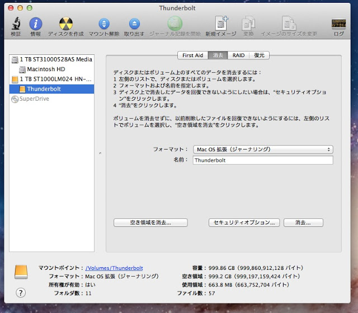Viewport: 358px width, 313px height.
Task: Select the Macintosh HD volume
Action: (52, 69)
